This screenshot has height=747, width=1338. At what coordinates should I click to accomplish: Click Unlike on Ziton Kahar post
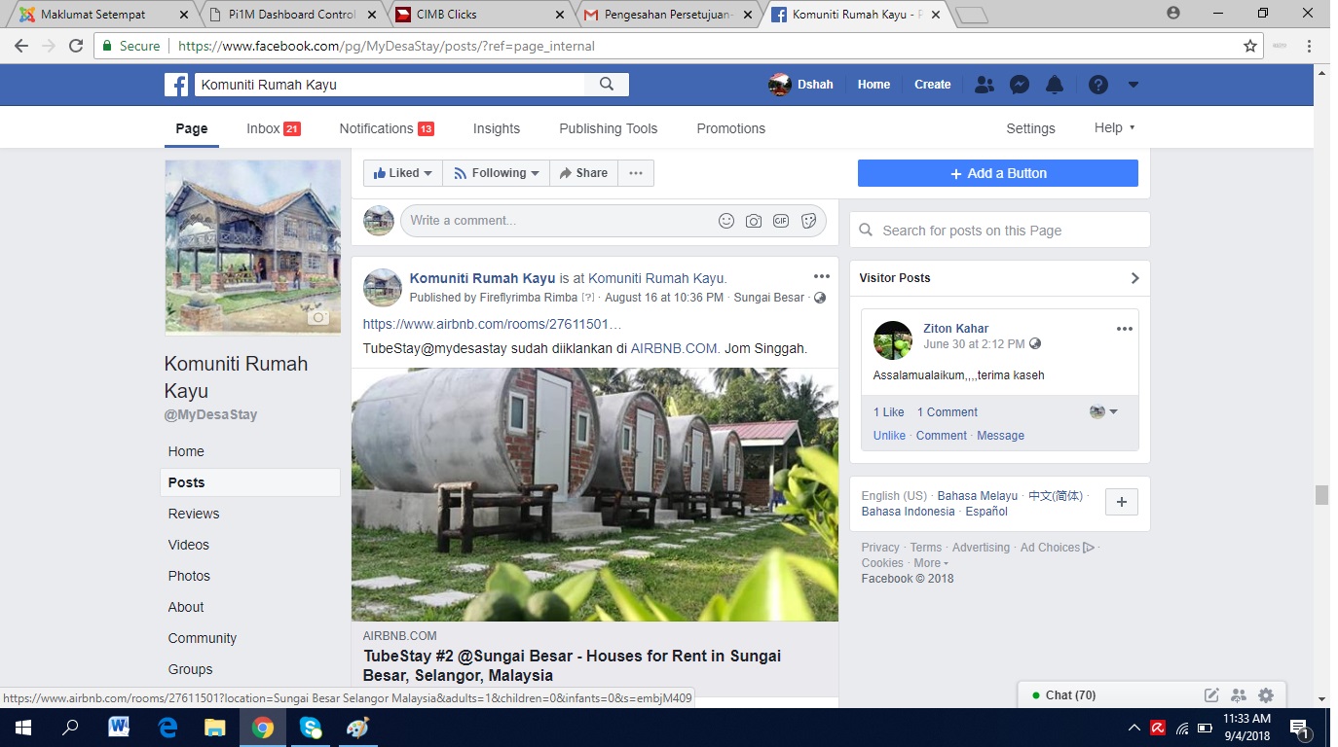coord(889,436)
